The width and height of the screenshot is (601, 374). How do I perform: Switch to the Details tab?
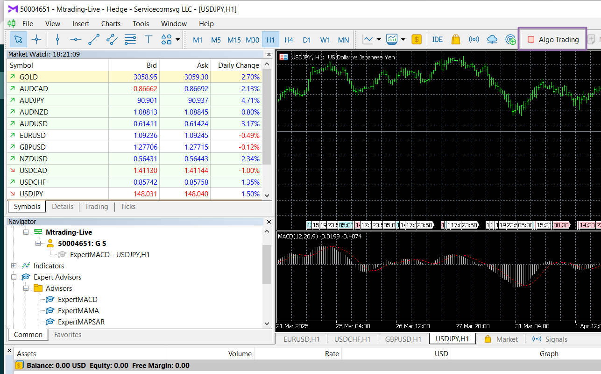pos(63,207)
